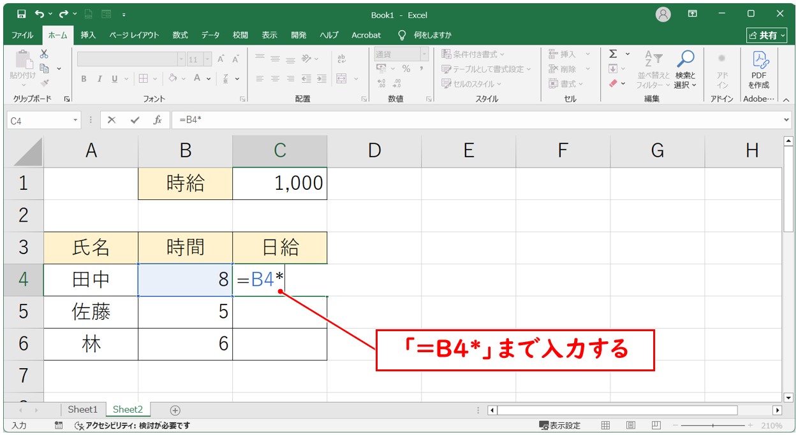The height and width of the screenshot is (435, 798).
Task: Click the Clear eraser icon in 編集
Action: (x=613, y=83)
